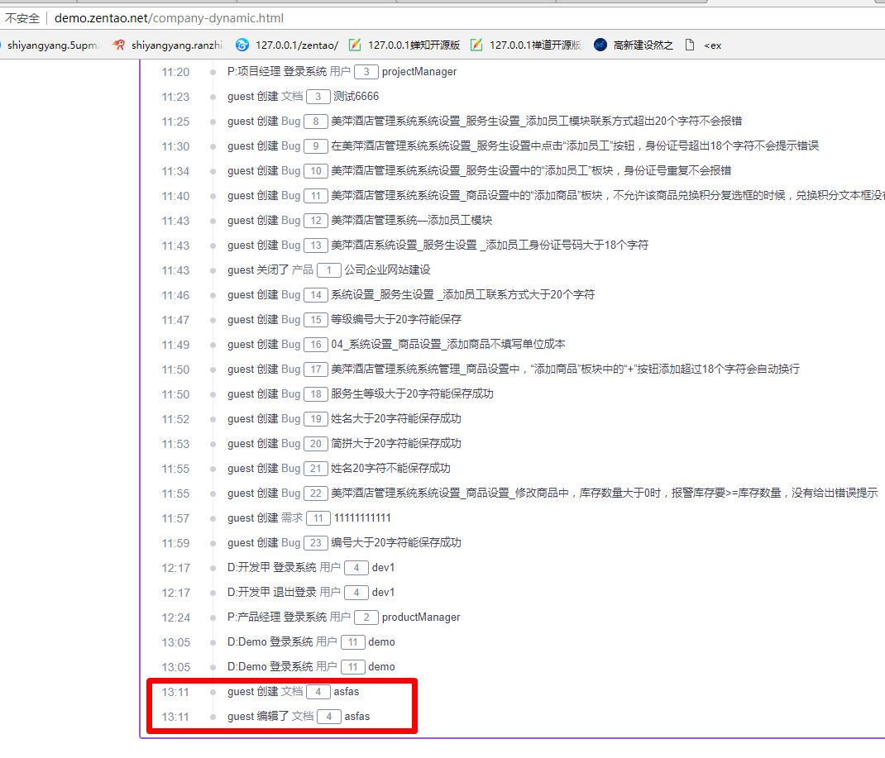Open the 高新建设然之 bookmark icon
Screen dimensions: 885x758
(600, 45)
